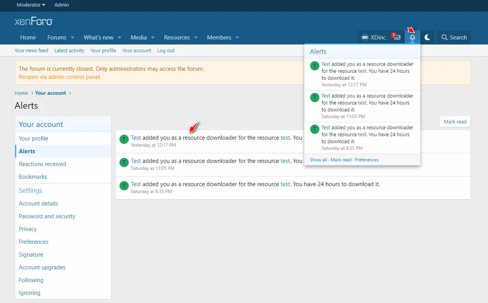This screenshot has width=488, height=303.
Task: Click the alerts bell icon
Action: [412, 38]
